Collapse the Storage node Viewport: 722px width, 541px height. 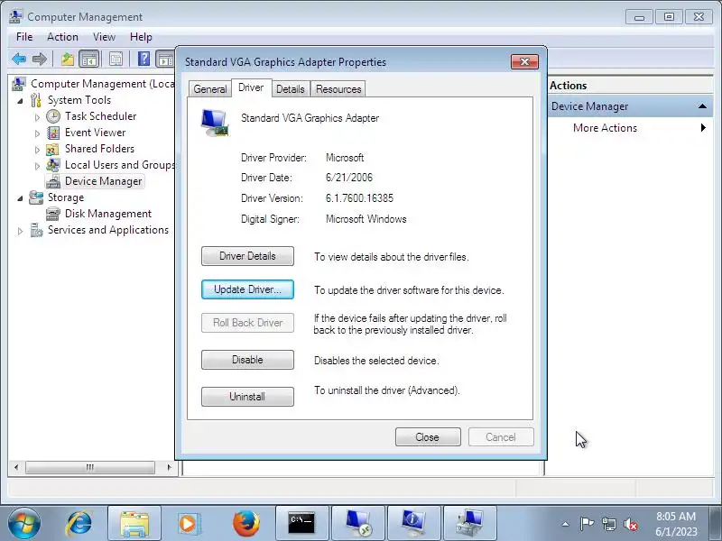pyautogui.click(x=20, y=198)
